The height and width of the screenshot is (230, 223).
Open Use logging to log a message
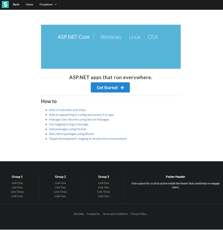point(69,124)
